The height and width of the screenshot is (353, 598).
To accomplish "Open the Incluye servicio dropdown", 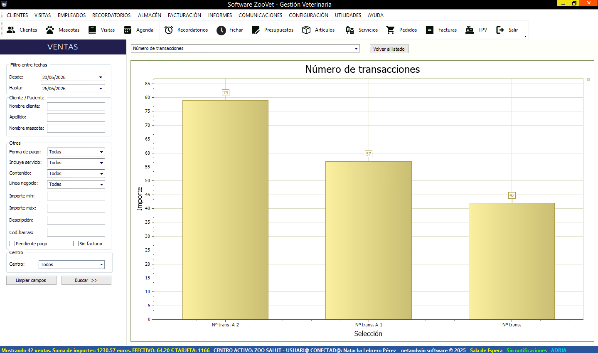I will coord(101,163).
